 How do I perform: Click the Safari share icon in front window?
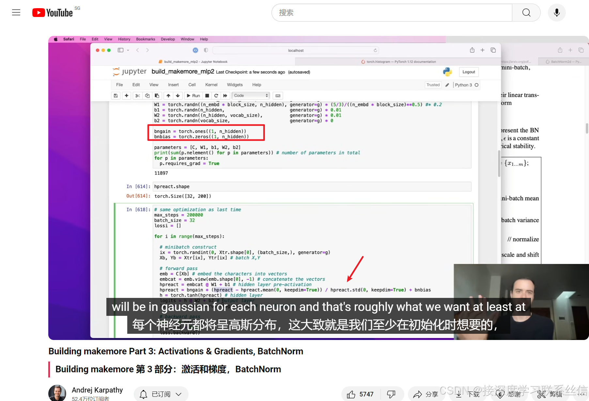point(472,50)
